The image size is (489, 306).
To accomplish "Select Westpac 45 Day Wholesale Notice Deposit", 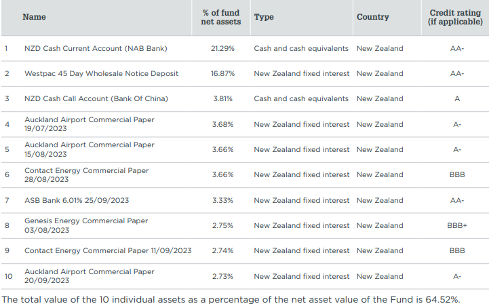I will [x=101, y=73].
